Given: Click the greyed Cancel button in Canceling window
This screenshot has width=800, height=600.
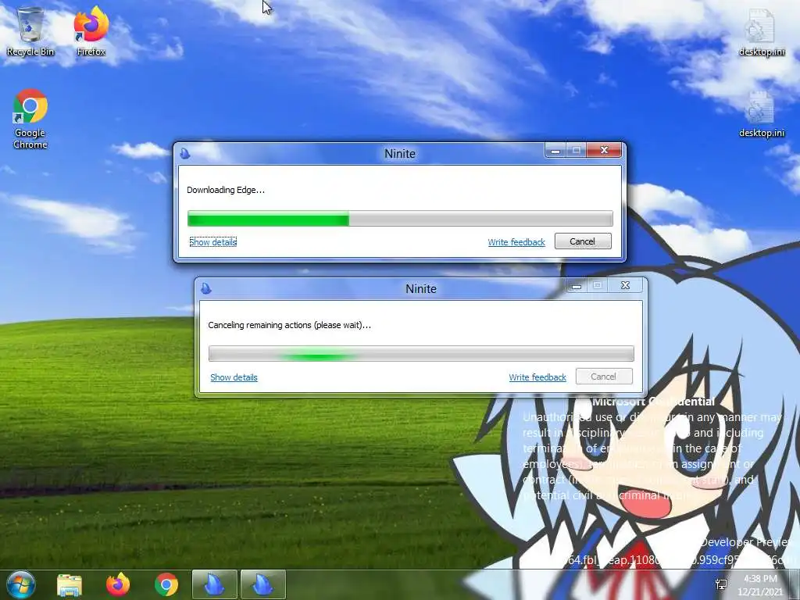Looking at the screenshot, I should (604, 377).
